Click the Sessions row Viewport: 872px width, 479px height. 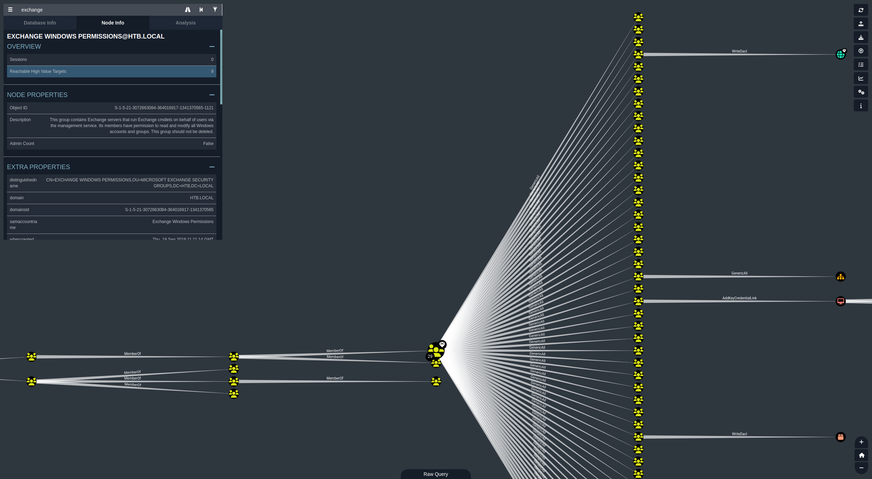[111, 60]
